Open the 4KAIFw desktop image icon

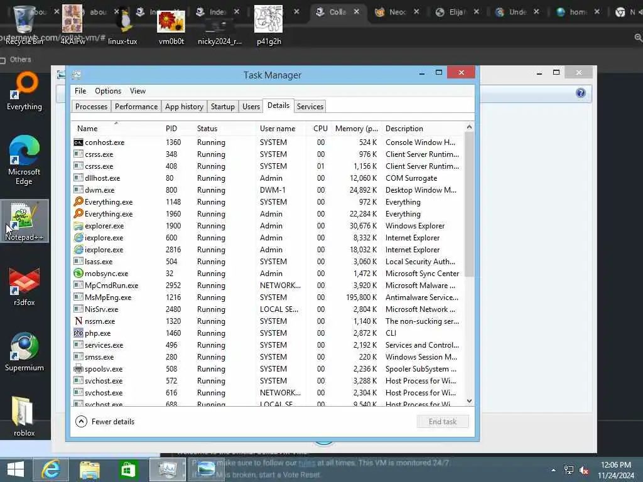(x=73, y=24)
